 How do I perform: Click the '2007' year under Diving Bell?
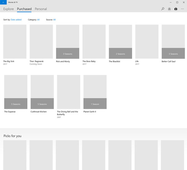coord(59,117)
